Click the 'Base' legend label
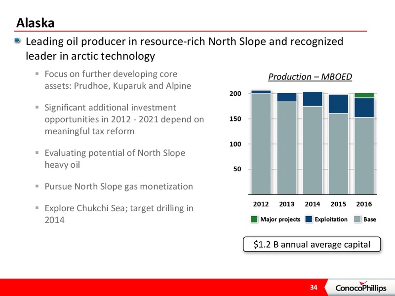This screenshot has height=296, width=395. [369, 219]
